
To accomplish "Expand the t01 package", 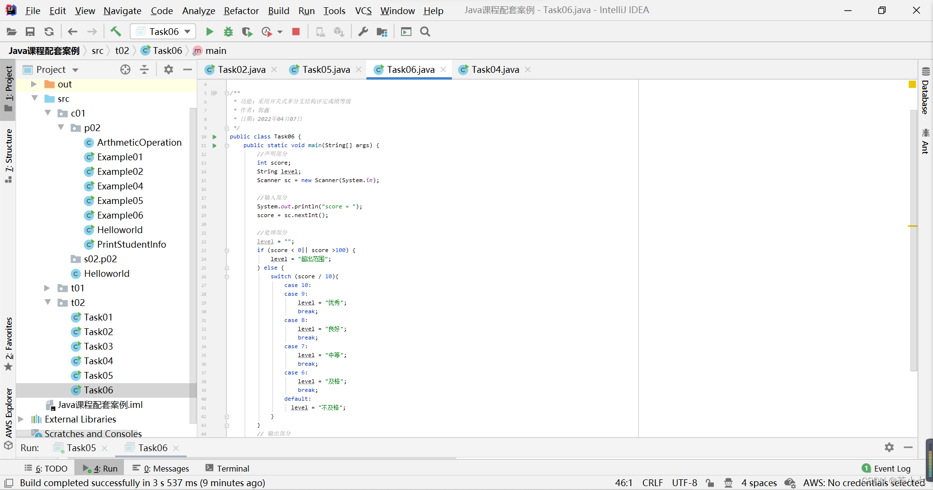I will pyautogui.click(x=47, y=288).
